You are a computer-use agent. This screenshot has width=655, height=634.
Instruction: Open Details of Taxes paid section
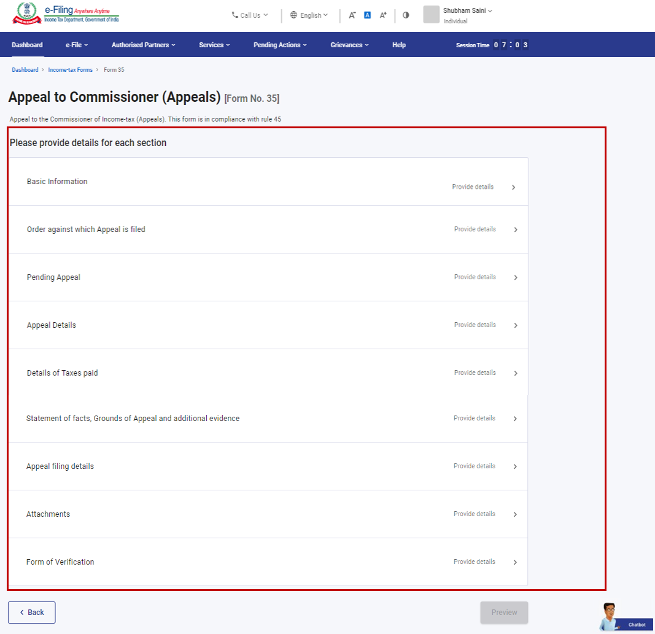click(x=268, y=373)
